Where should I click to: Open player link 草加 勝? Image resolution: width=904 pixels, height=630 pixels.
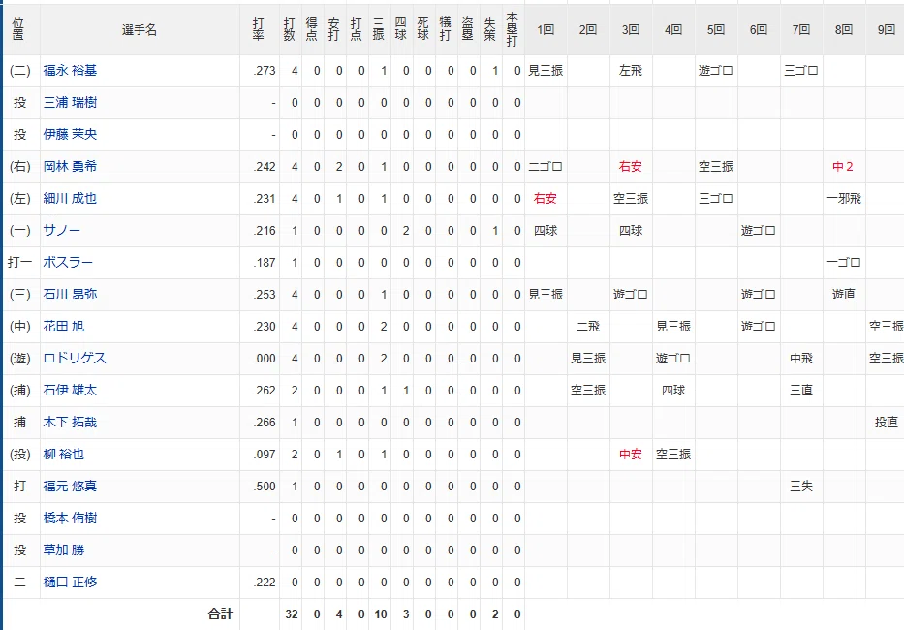pyautogui.click(x=63, y=551)
